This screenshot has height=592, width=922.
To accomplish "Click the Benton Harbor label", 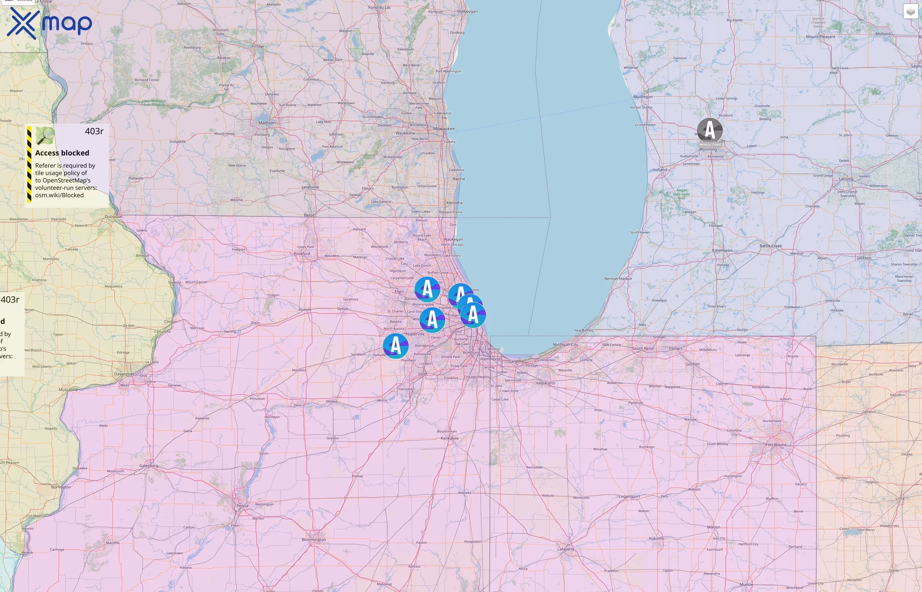I will pos(618,279).
